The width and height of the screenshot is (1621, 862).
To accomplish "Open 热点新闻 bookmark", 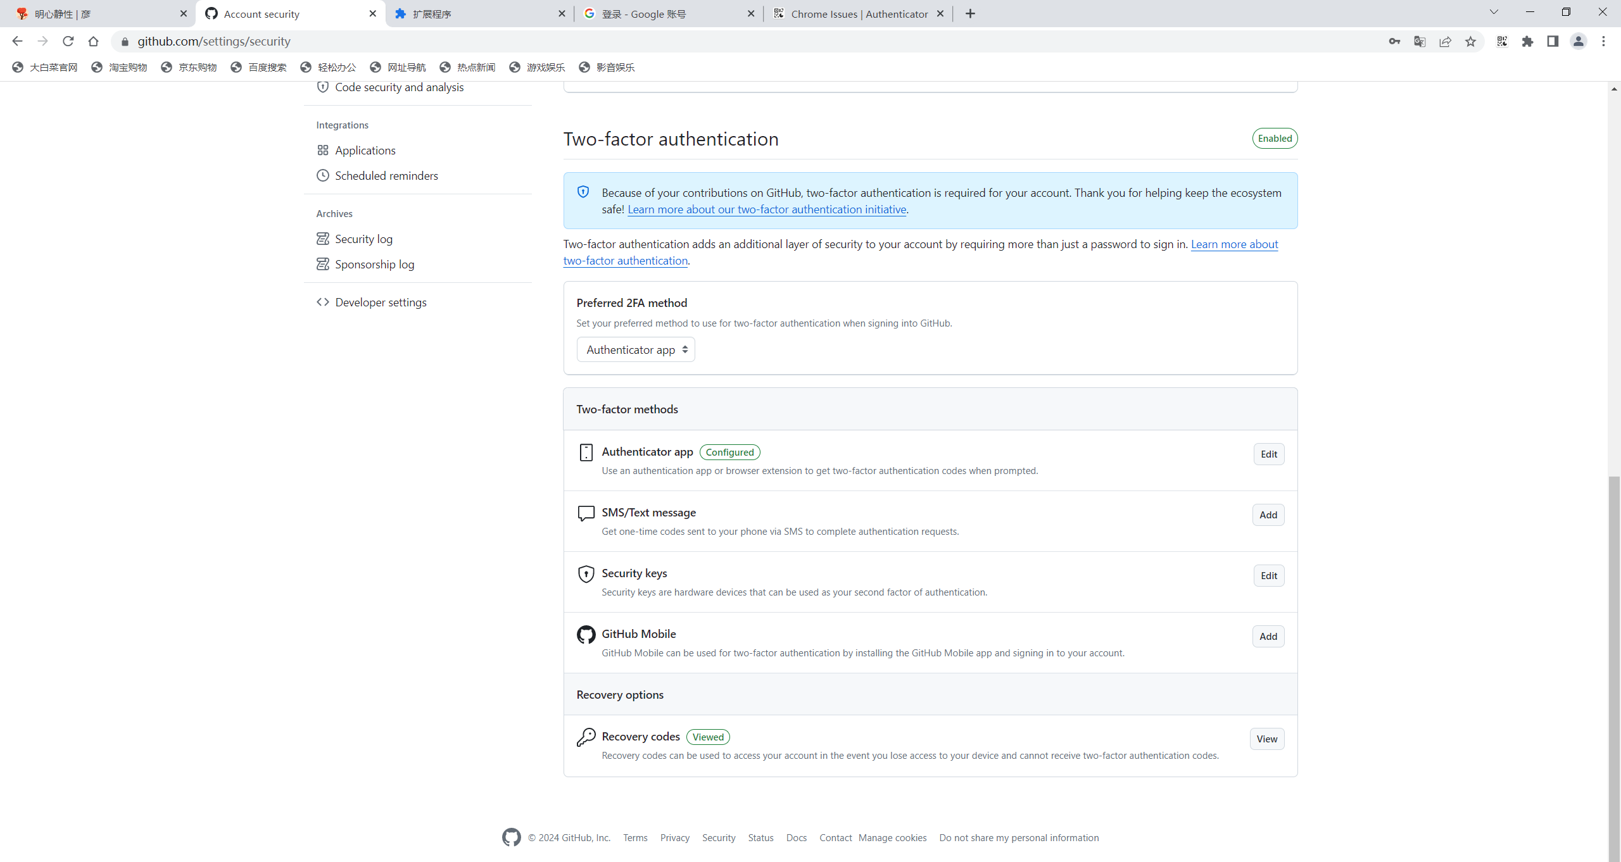I will click(468, 67).
